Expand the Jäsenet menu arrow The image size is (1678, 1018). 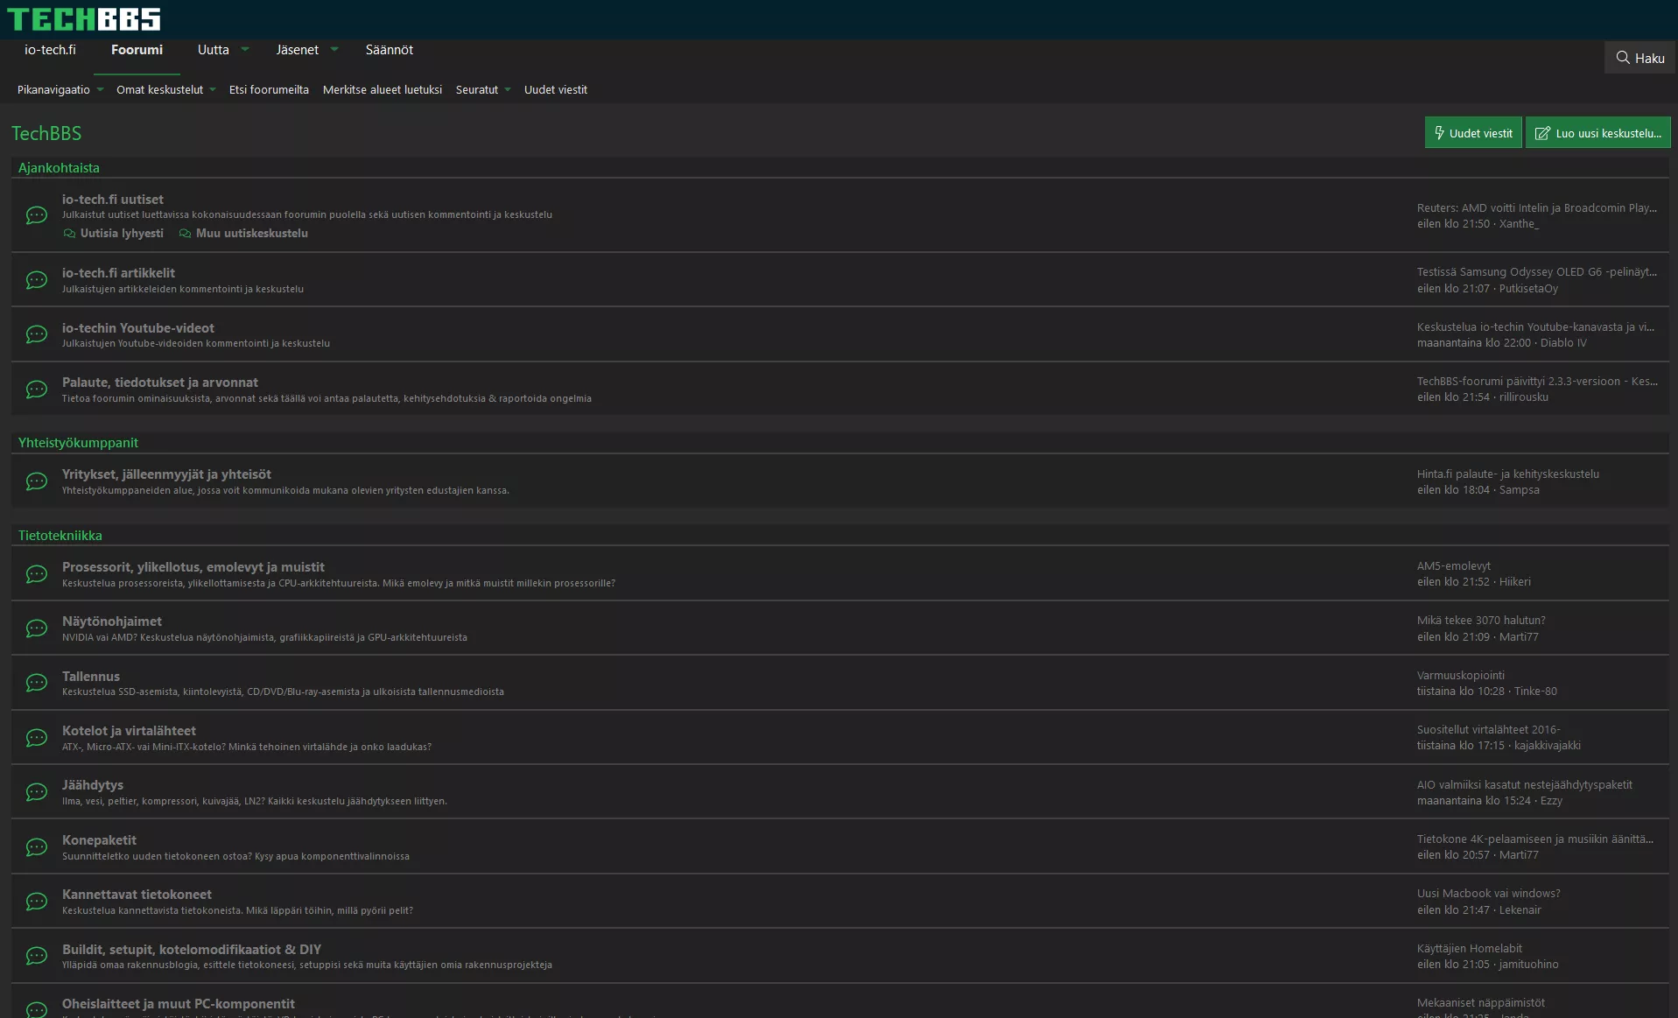tap(334, 49)
